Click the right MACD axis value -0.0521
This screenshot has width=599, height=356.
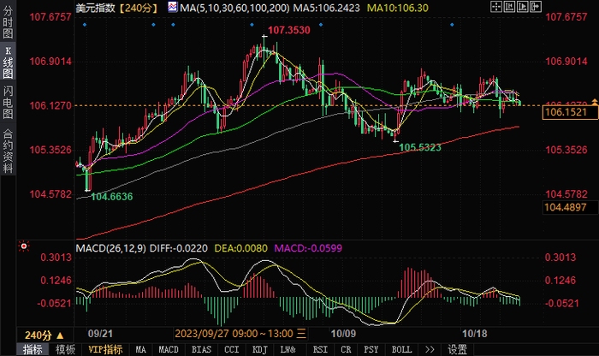click(x=562, y=304)
